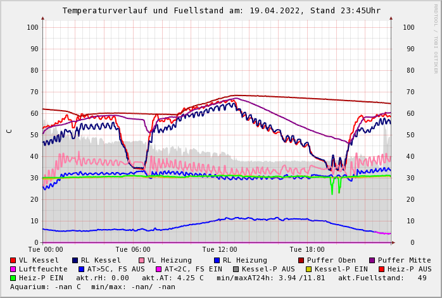Click the red VL Kessel legend swatch
Viewport: 442px width, 298px height.
(13, 260)
